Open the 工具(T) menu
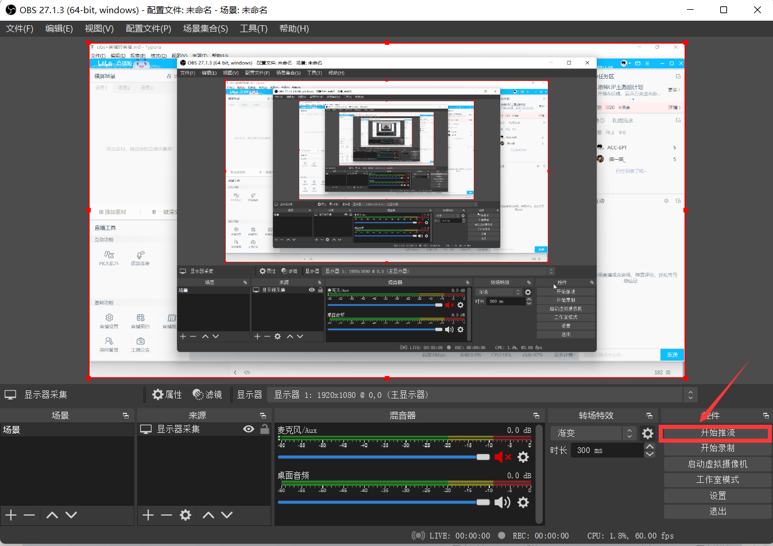This screenshot has width=773, height=546. (x=254, y=28)
